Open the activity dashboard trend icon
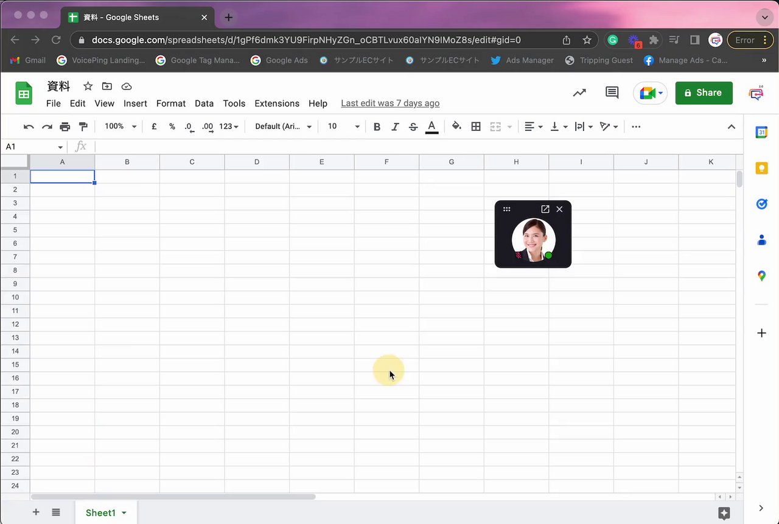The image size is (779, 524). point(579,93)
